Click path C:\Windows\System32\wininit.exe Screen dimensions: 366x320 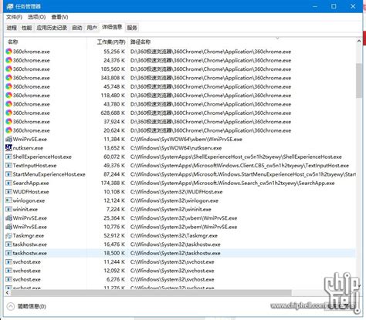click(x=171, y=209)
